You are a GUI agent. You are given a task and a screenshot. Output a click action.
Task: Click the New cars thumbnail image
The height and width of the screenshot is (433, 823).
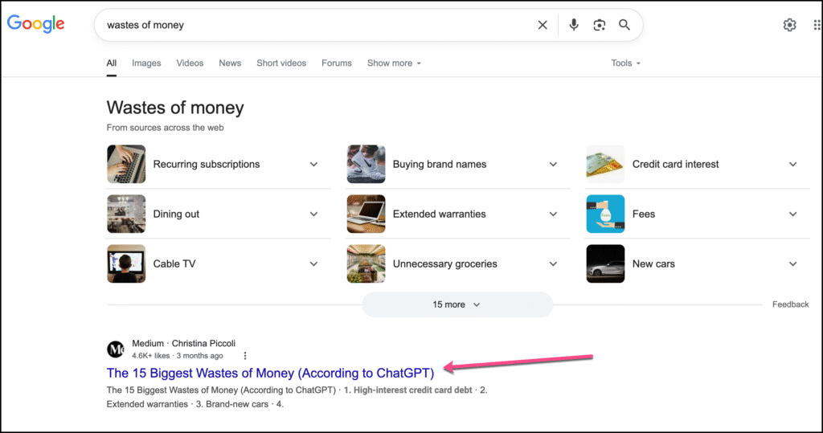point(605,263)
